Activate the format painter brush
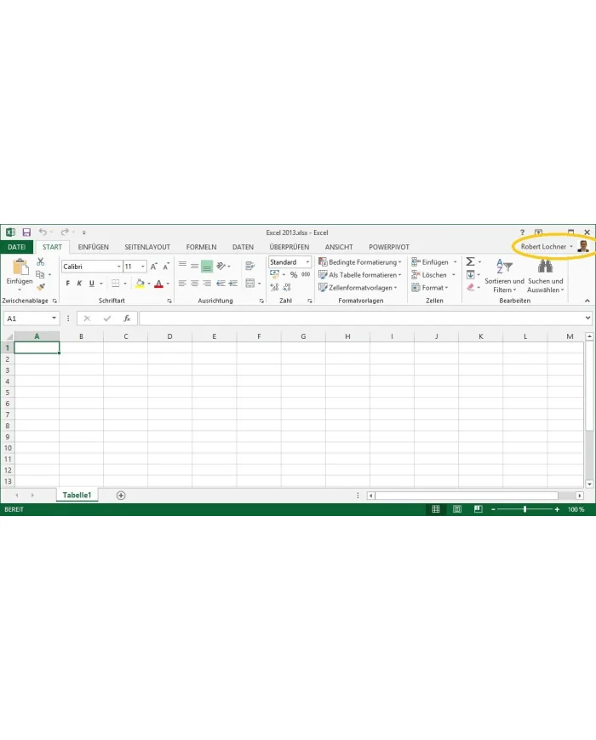Image resolution: width=596 pixels, height=740 pixels. pos(41,286)
